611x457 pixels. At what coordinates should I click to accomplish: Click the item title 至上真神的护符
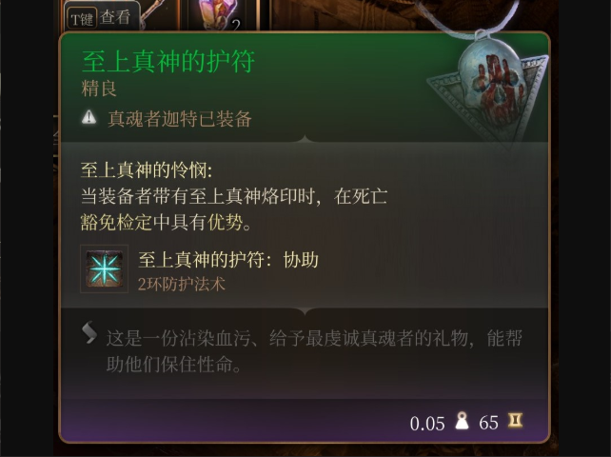point(168,62)
